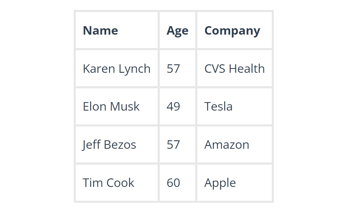This screenshot has width=355, height=212.
Task: Select the Elon Musk name cell
Action: click(x=111, y=107)
